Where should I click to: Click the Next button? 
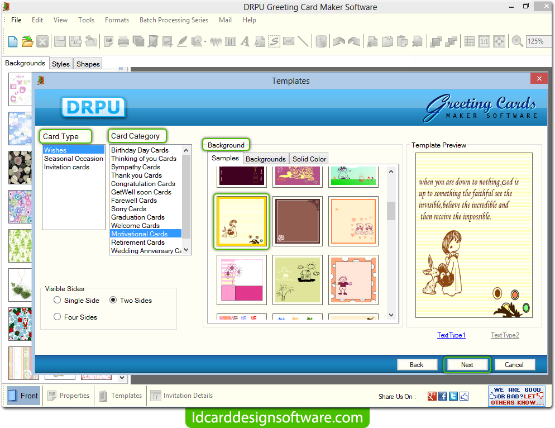coord(467,364)
